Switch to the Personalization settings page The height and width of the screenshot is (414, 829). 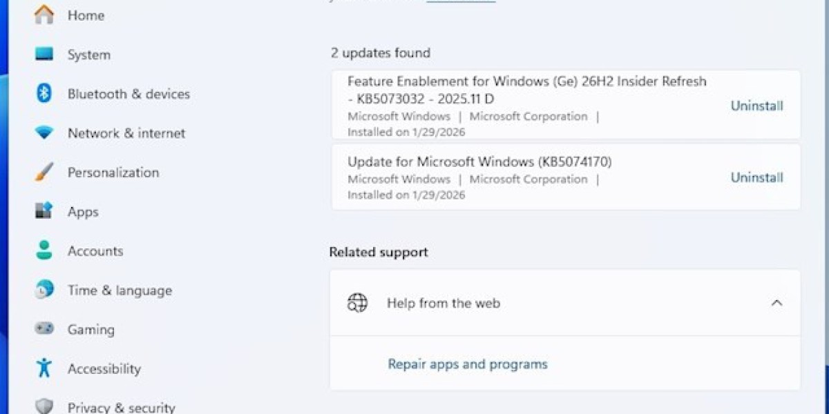(x=113, y=172)
